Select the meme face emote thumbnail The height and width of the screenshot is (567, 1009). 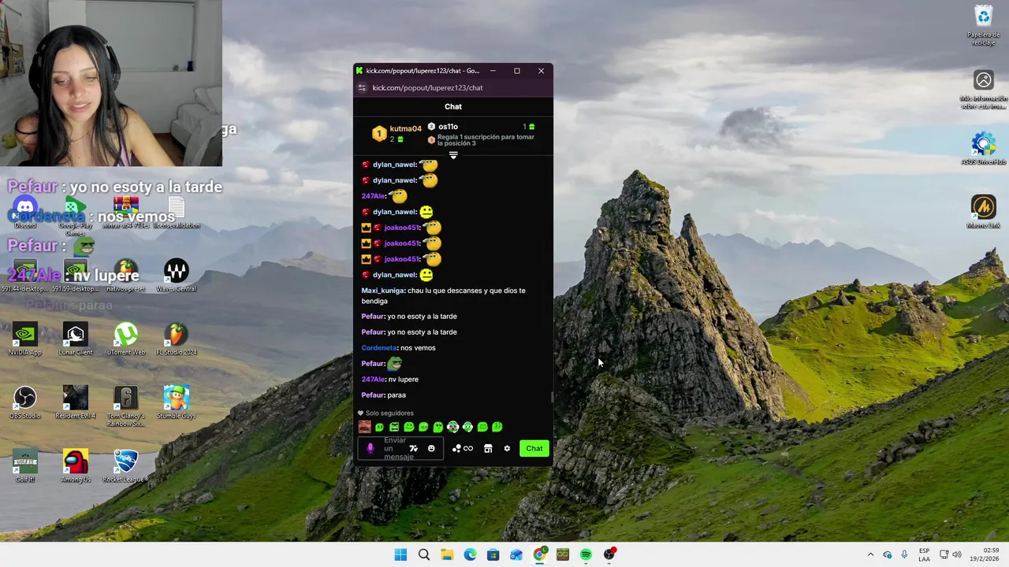pos(364,427)
